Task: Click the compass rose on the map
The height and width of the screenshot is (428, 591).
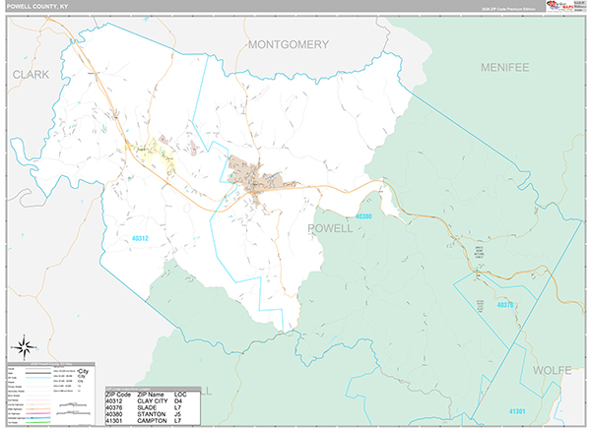Action: pos(26,345)
